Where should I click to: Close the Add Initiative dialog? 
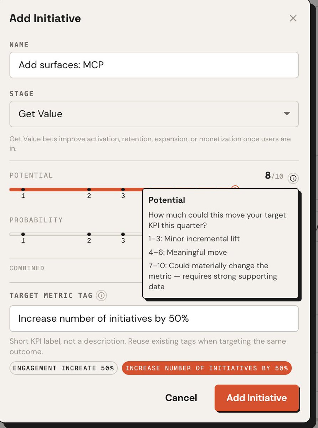[293, 19]
